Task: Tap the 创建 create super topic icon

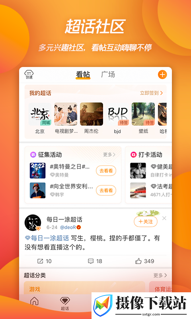Action: [x=29, y=75]
